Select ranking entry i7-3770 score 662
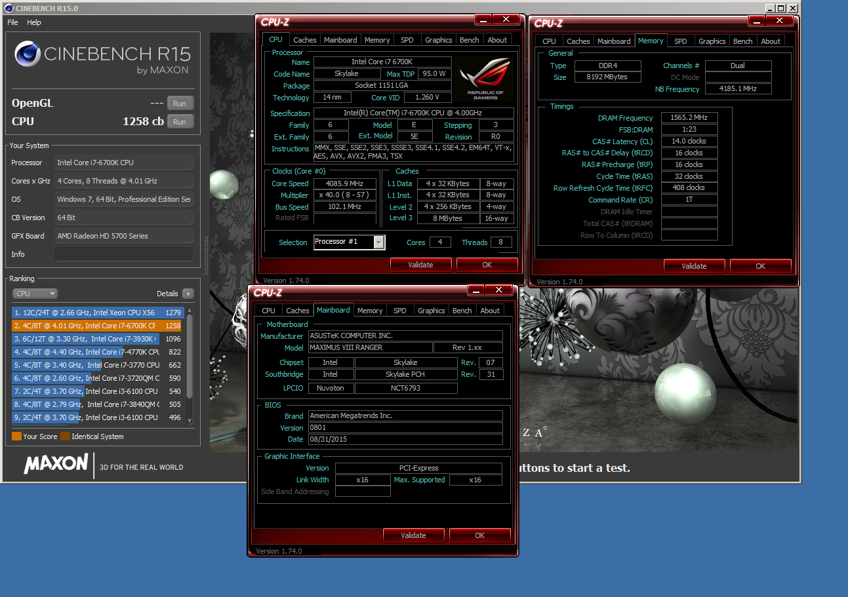Screen dimensions: 848x597 pyautogui.click(x=97, y=365)
